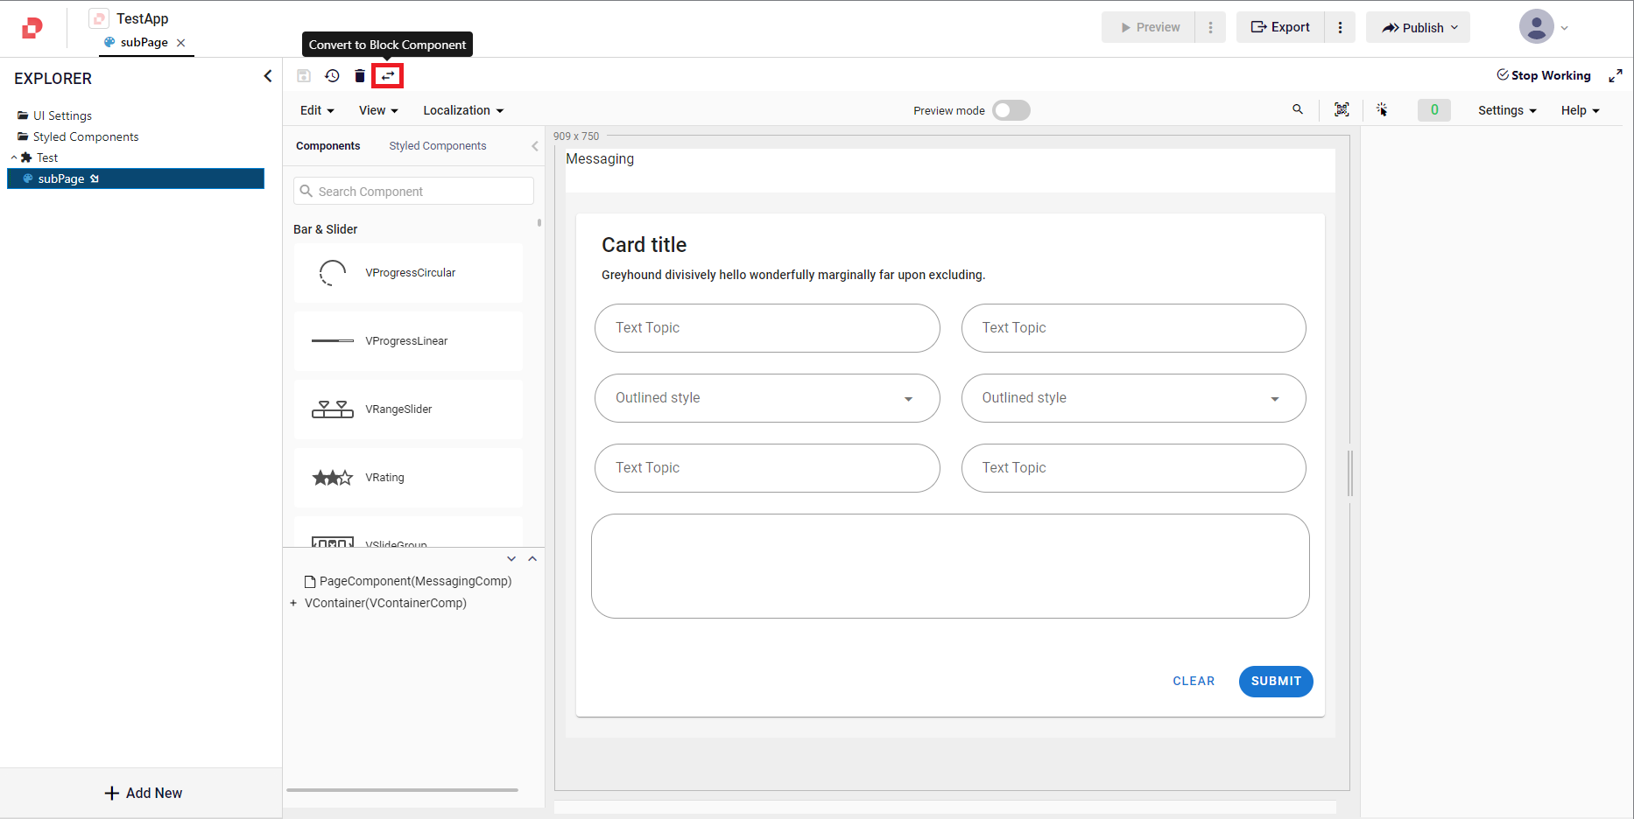Collapse the Test tree node
The height and width of the screenshot is (819, 1634).
[x=14, y=157]
